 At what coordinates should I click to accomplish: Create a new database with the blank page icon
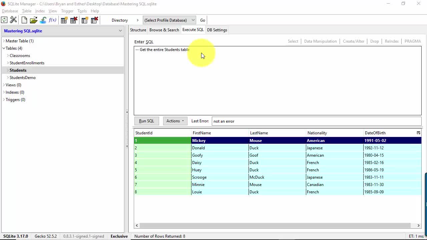(x=24, y=20)
